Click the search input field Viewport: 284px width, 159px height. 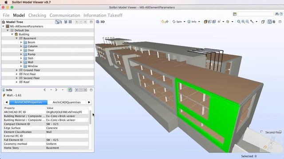pyautogui.click(x=256, y=14)
